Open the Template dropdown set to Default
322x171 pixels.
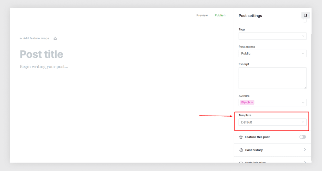click(272, 122)
